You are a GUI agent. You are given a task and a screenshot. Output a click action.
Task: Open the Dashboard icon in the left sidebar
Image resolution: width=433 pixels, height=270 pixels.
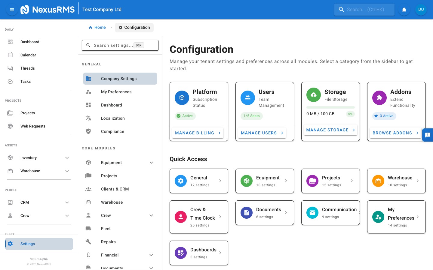tap(10, 42)
